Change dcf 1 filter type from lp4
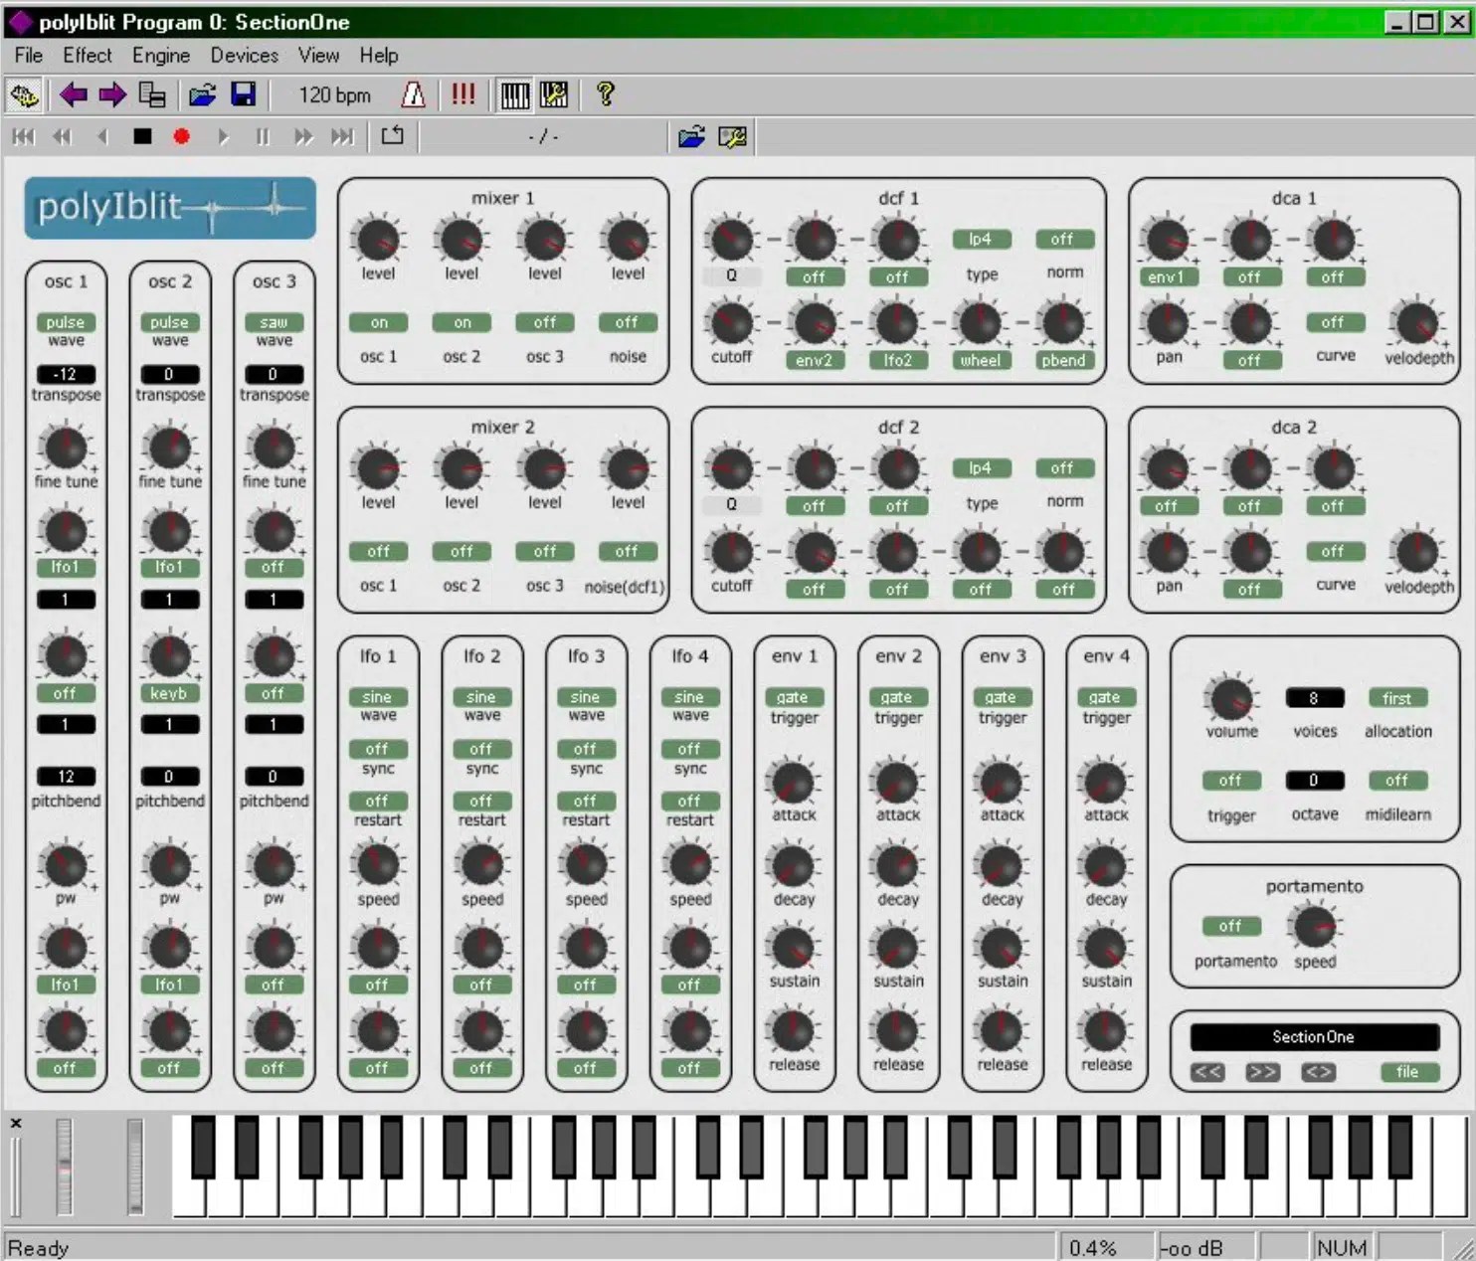The height and width of the screenshot is (1261, 1476). point(981,239)
